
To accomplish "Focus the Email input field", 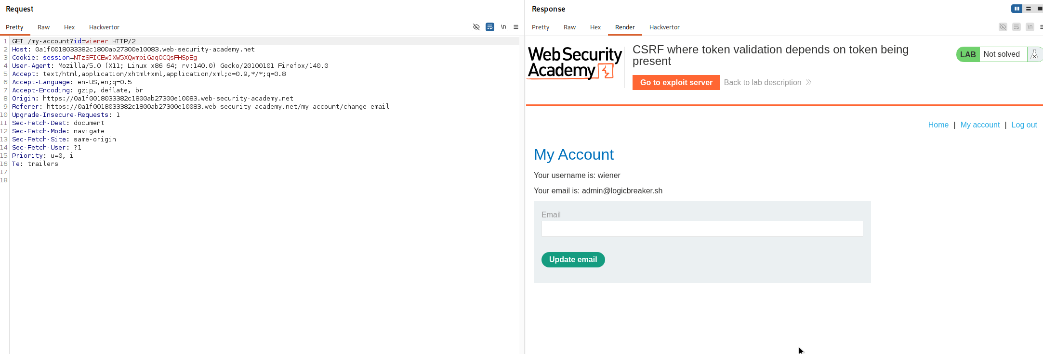I will (702, 229).
